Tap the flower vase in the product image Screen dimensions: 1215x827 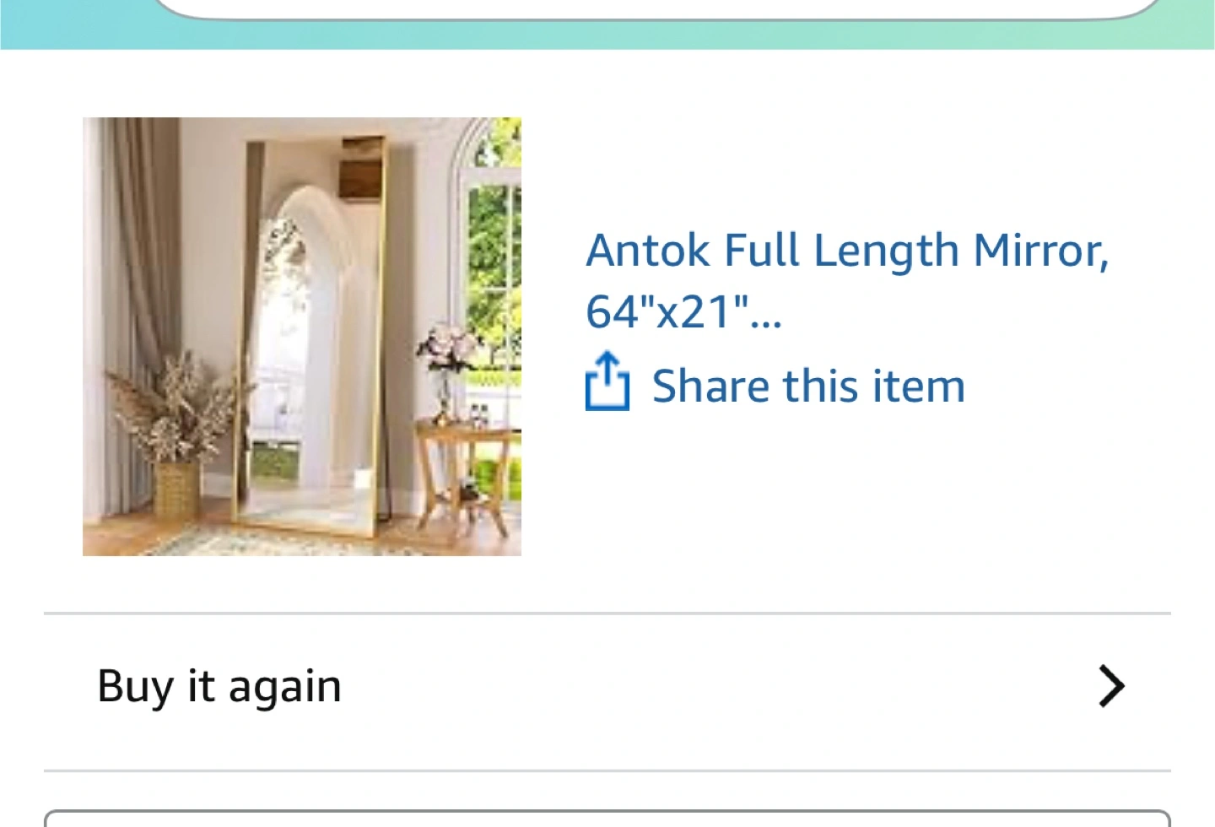[447, 371]
